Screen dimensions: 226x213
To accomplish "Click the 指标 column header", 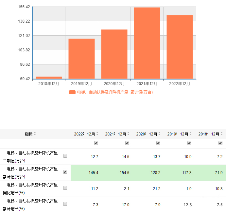I will tap(29, 134).
